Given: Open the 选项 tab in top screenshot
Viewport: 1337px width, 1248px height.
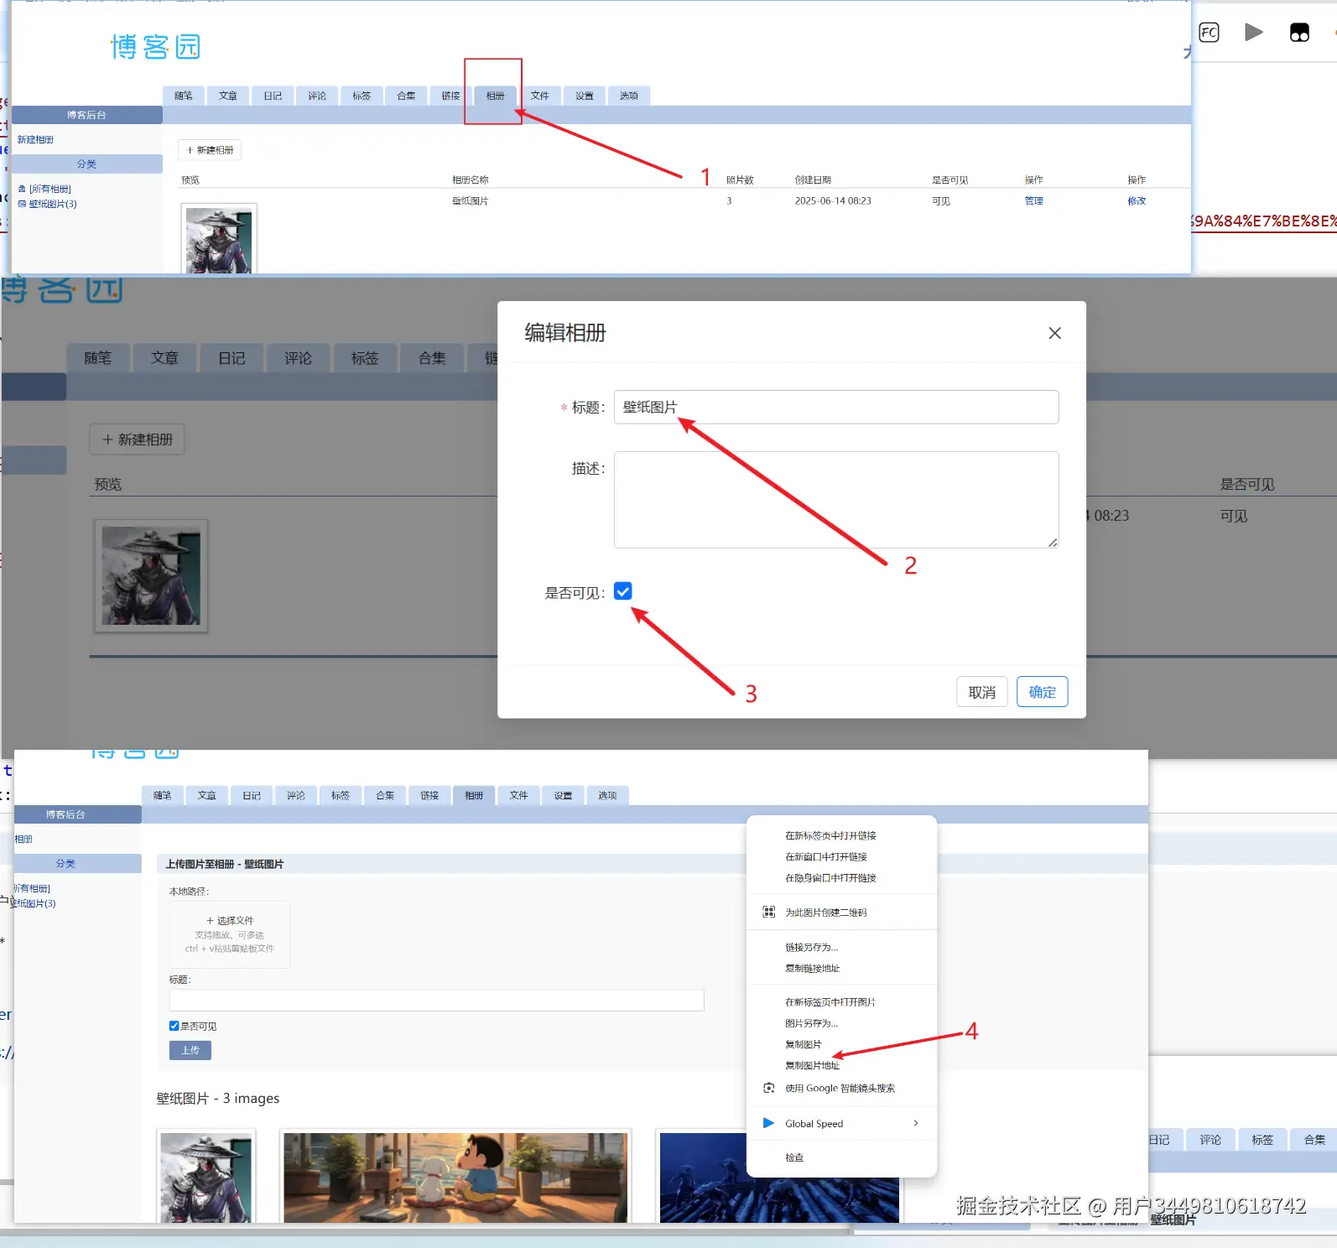Looking at the screenshot, I should point(629,96).
